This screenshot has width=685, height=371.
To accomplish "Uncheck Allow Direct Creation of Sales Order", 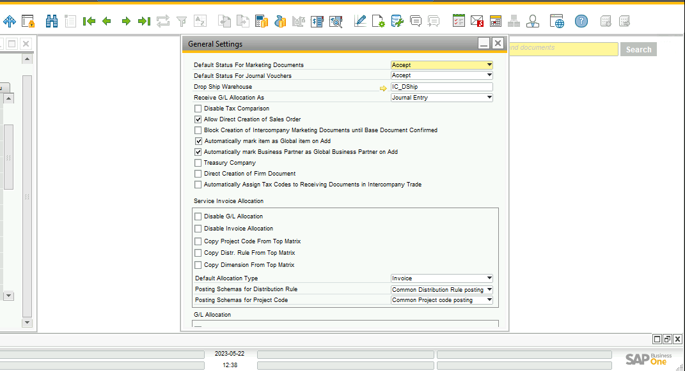I will [x=198, y=119].
